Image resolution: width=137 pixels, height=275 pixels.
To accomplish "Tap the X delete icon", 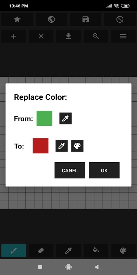I will point(41,36).
